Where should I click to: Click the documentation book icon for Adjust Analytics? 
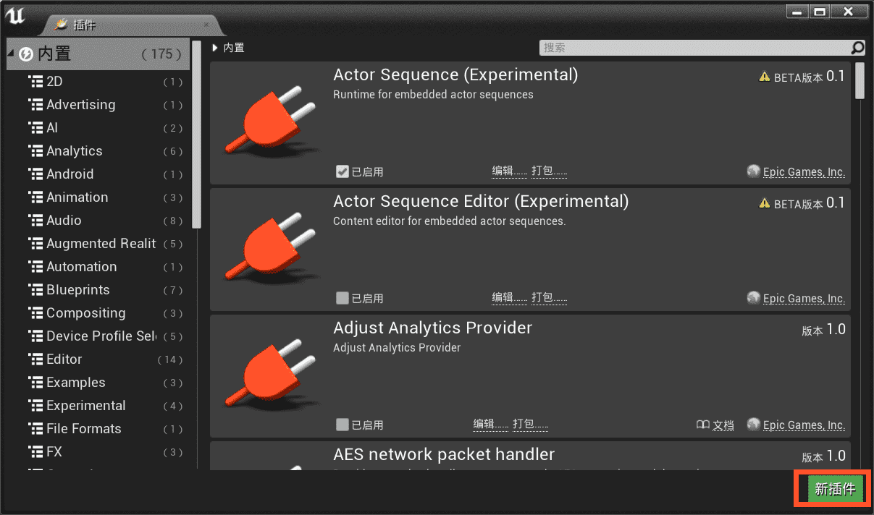[702, 425]
